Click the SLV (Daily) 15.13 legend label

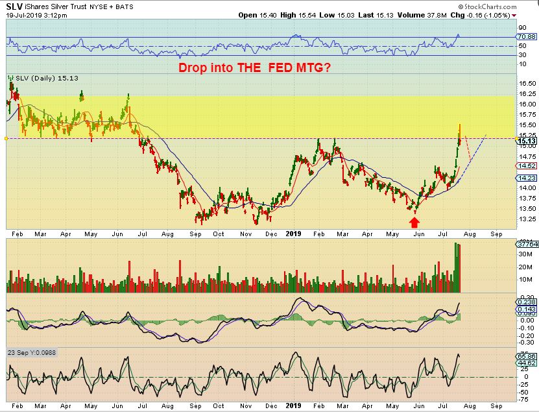pos(47,78)
